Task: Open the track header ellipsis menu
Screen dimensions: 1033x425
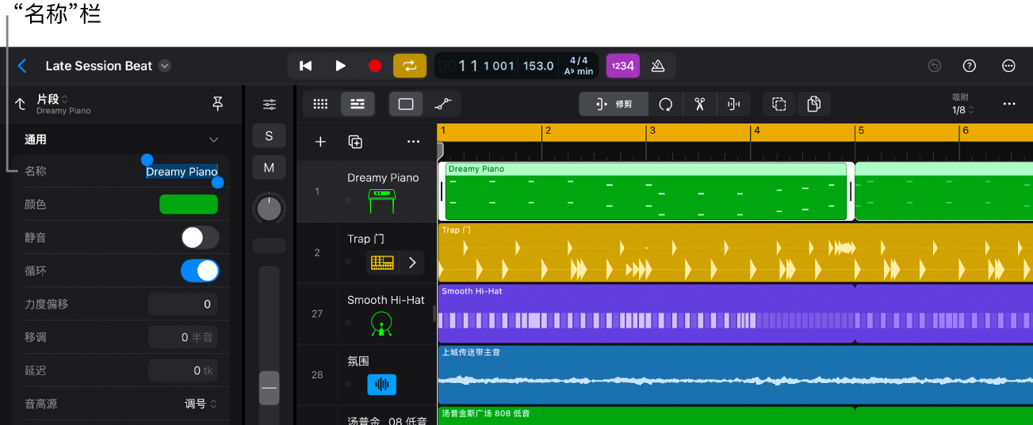Action: coord(413,142)
